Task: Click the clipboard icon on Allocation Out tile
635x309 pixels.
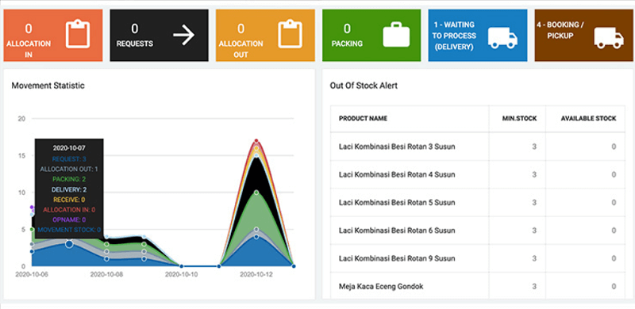Action: pyautogui.click(x=290, y=34)
